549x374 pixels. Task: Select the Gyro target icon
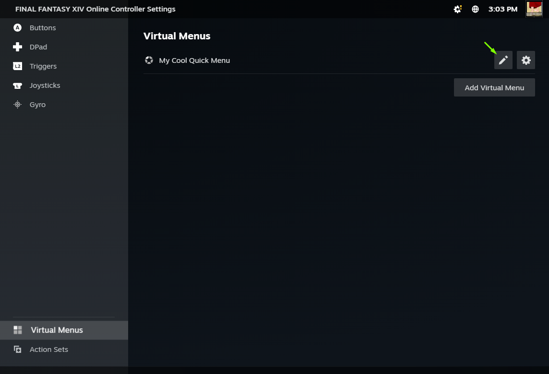click(x=18, y=105)
